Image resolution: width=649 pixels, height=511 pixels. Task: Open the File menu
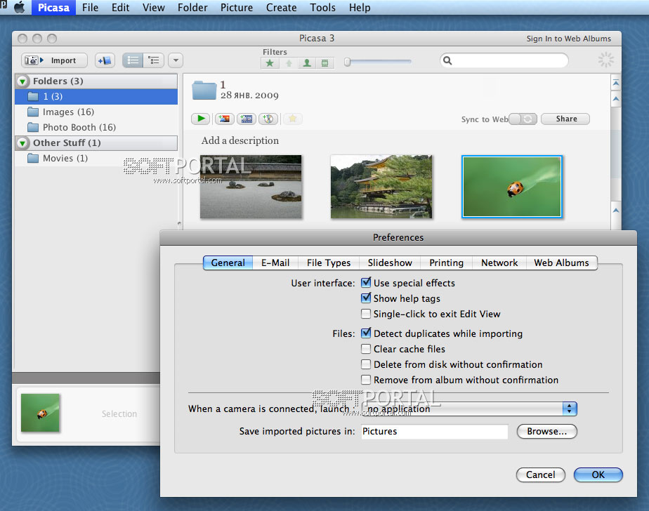pos(90,8)
